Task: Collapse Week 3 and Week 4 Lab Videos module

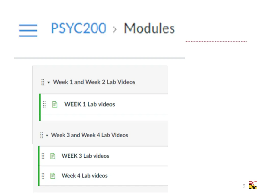Action: click(47, 135)
